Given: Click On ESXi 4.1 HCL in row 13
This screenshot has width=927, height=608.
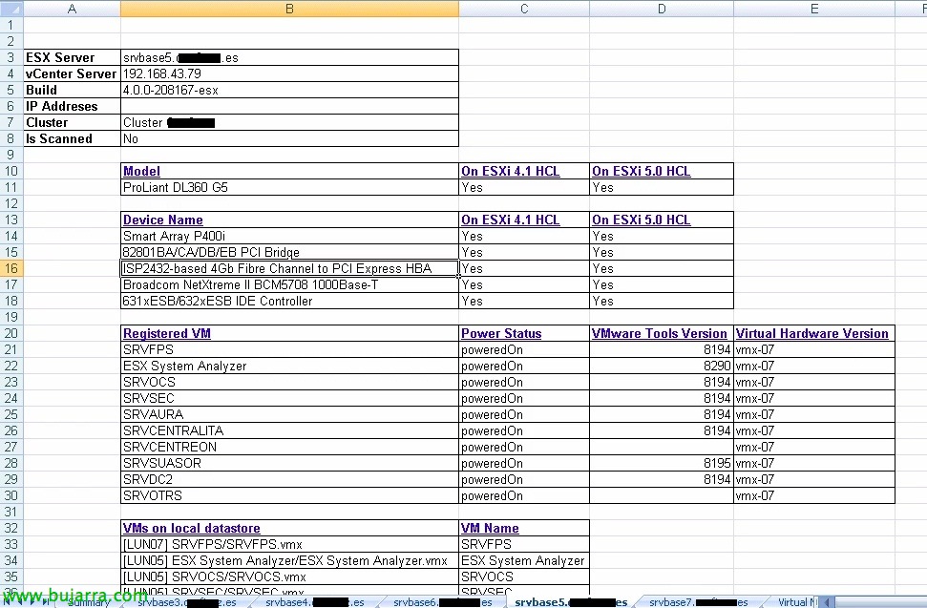Looking at the screenshot, I should [510, 220].
